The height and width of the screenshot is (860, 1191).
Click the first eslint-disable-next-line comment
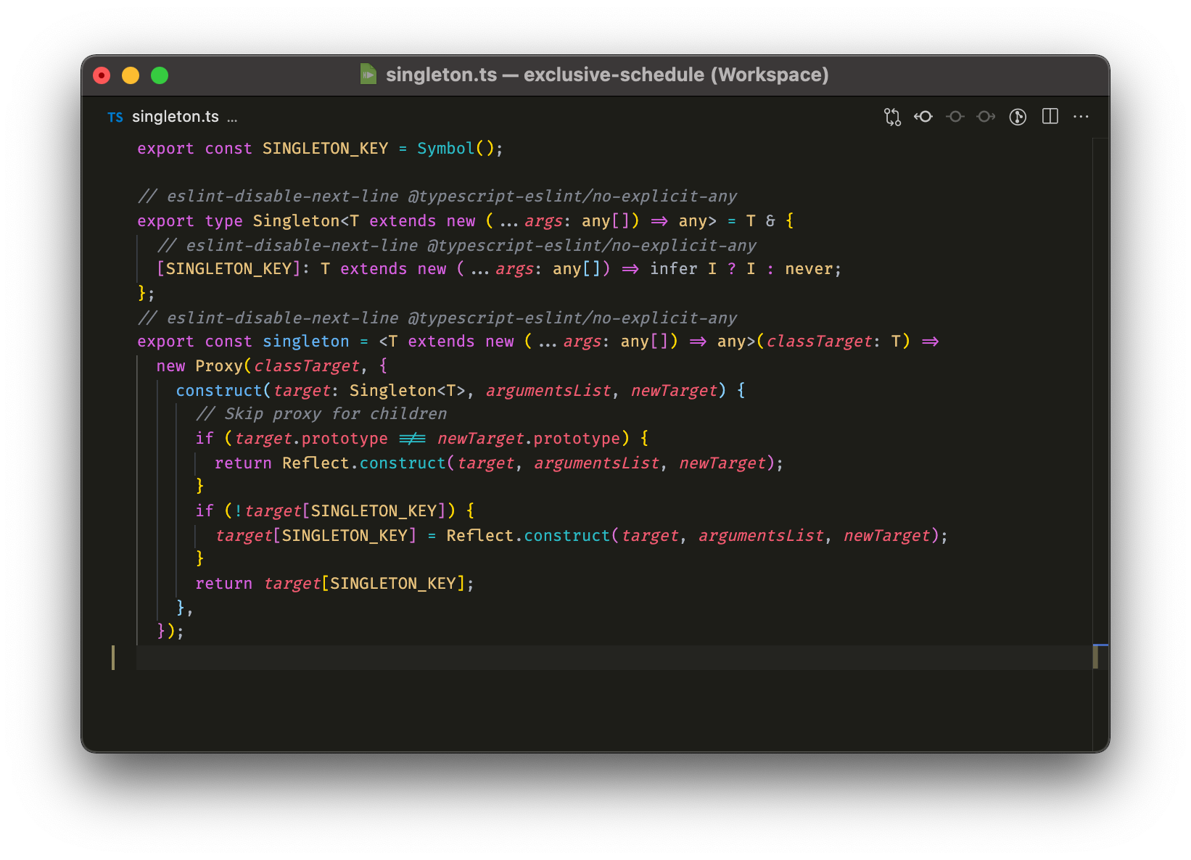(x=437, y=197)
